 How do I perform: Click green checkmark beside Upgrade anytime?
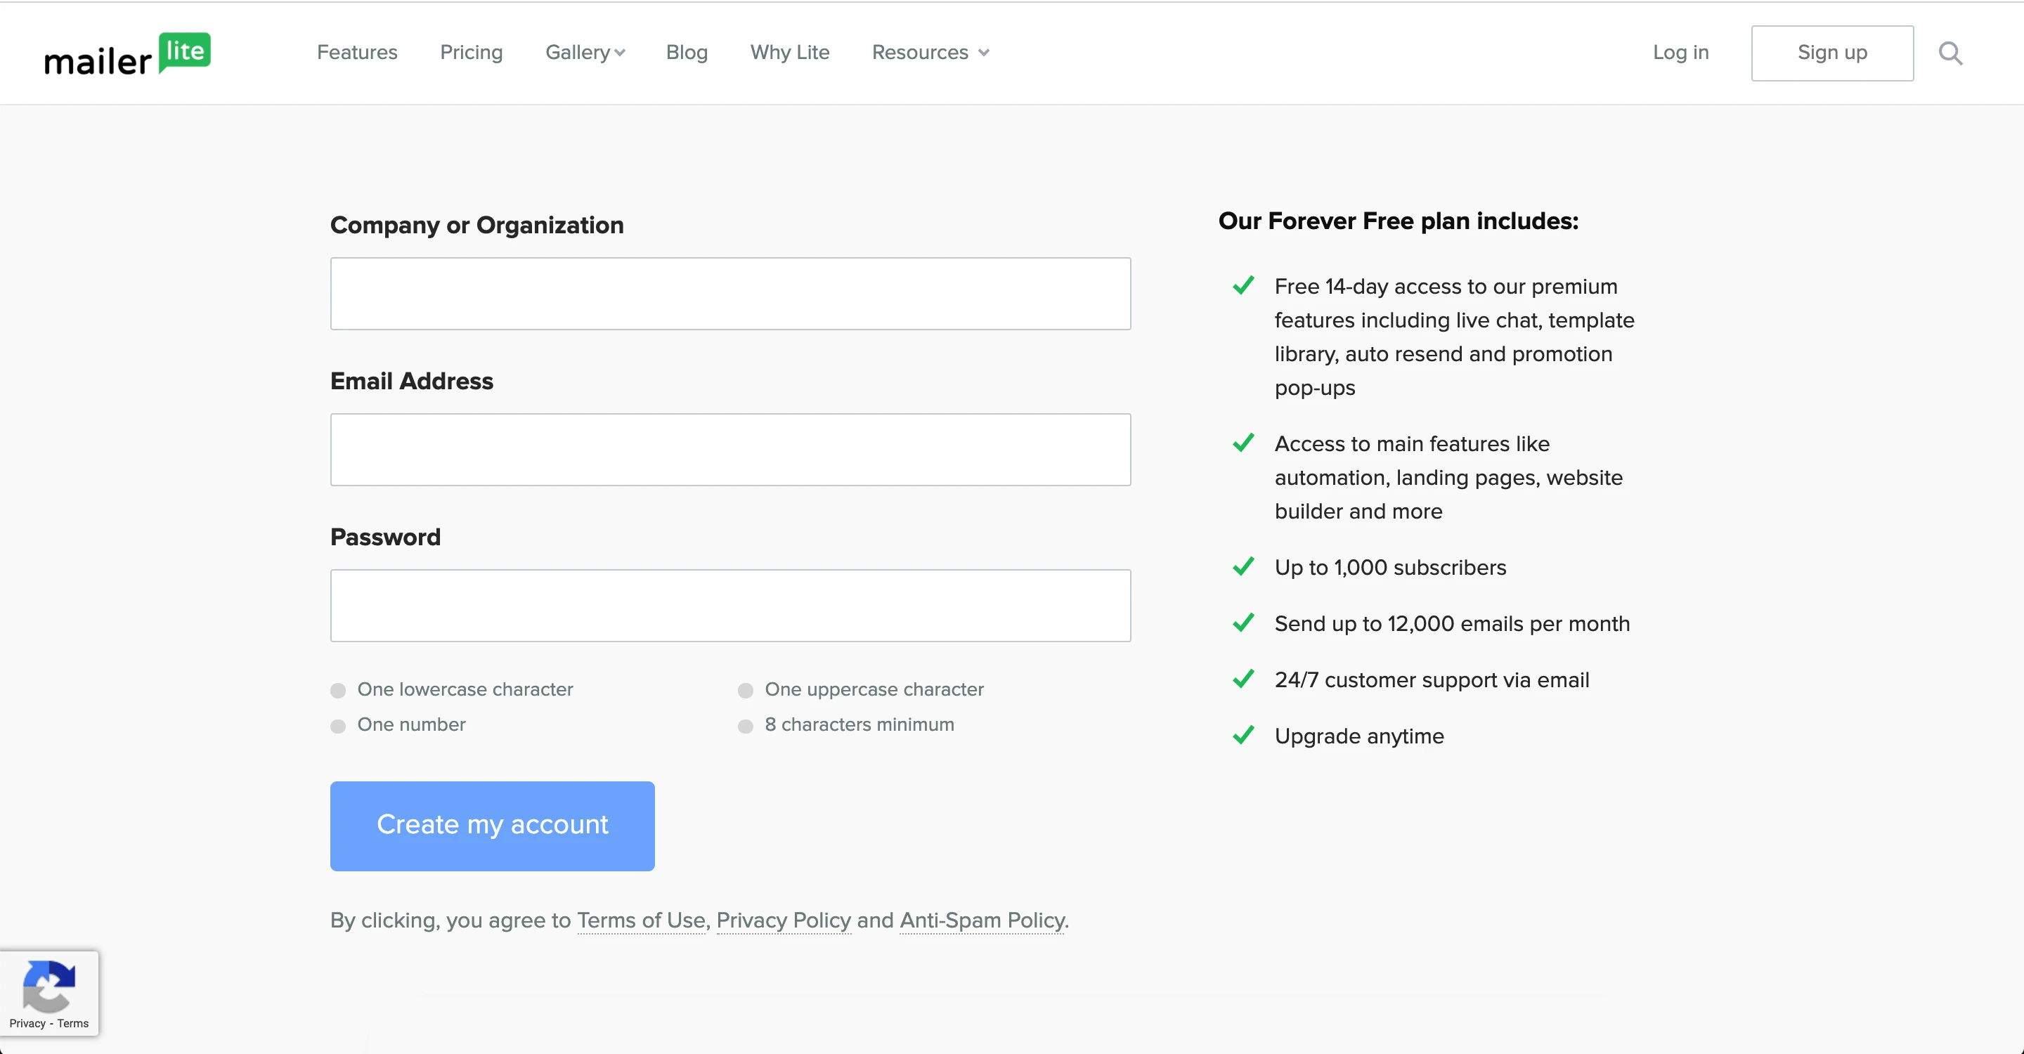pyautogui.click(x=1243, y=735)
